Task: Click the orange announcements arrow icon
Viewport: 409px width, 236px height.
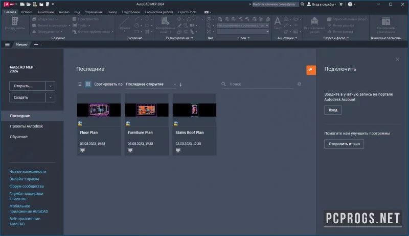Action: 311,70
